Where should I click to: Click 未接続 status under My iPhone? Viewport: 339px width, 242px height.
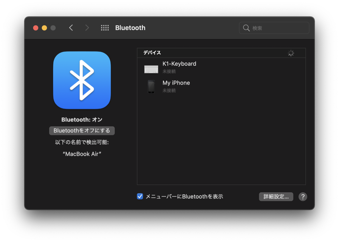(x=169, y=90)
